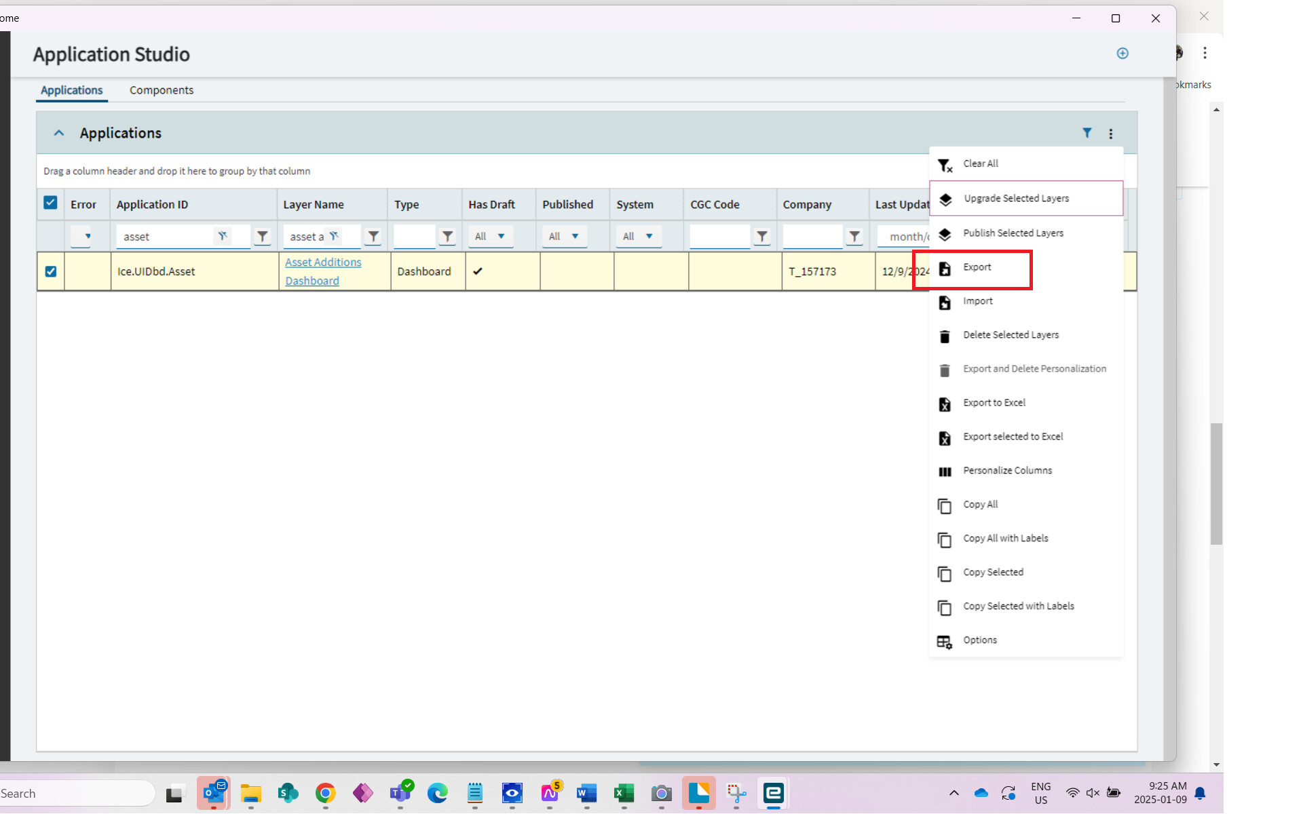The image size is (1303, 814).
Task: Open the three-dot overflow menu in Applications panel
Action: pos(1110,134)
